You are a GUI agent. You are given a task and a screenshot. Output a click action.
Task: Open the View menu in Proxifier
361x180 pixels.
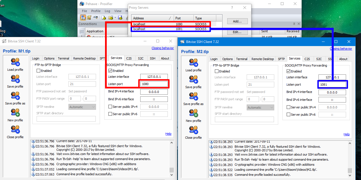118,11
